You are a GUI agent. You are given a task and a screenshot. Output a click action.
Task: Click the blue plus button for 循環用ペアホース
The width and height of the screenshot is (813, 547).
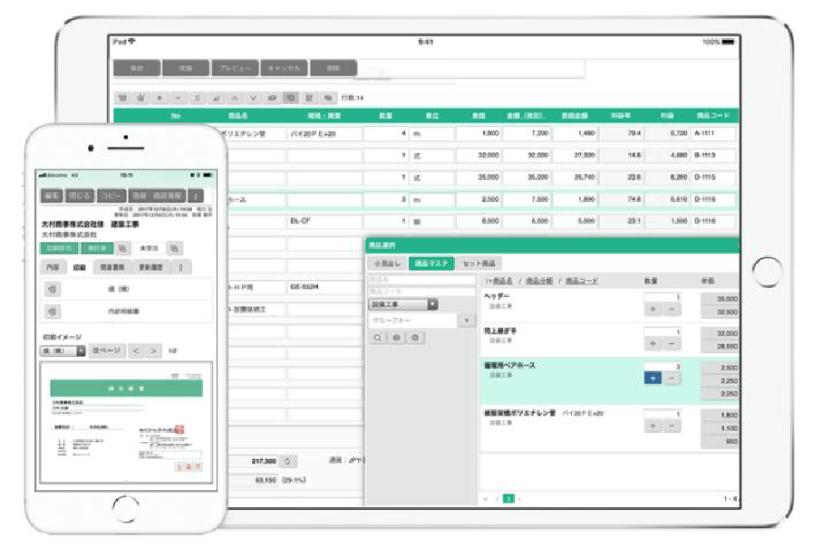coord(653,378)
